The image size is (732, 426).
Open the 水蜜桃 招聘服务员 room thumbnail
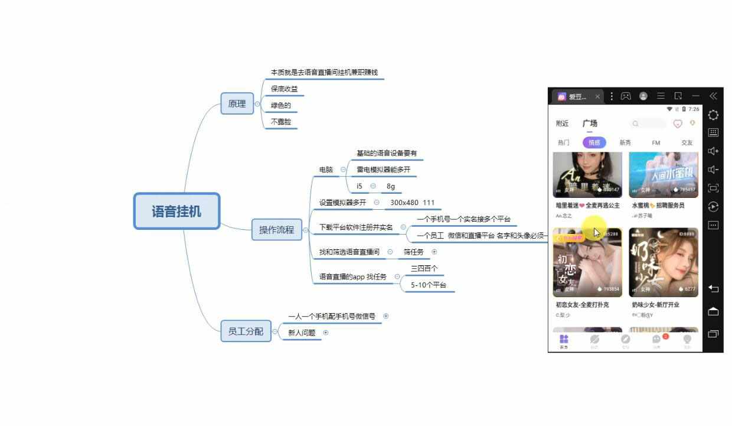664,174
